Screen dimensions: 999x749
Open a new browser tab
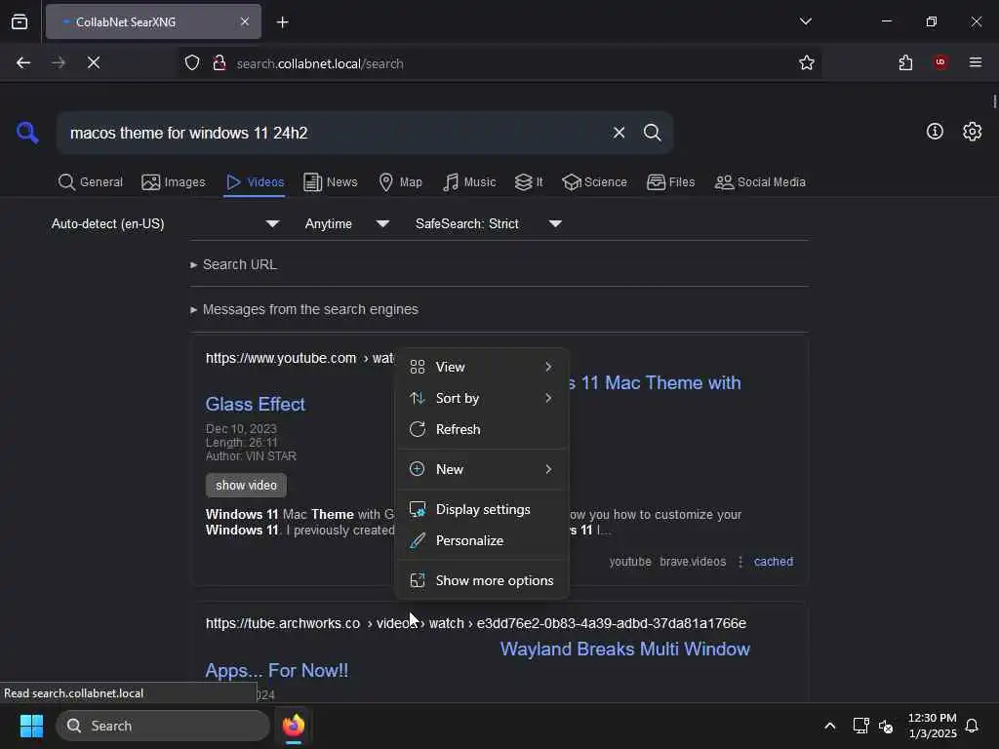pyautogui.click(x=282, y=22)
